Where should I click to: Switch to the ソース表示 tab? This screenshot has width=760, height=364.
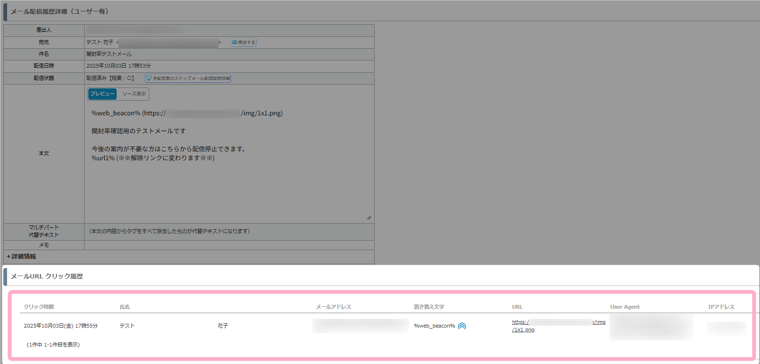[134, 94]
